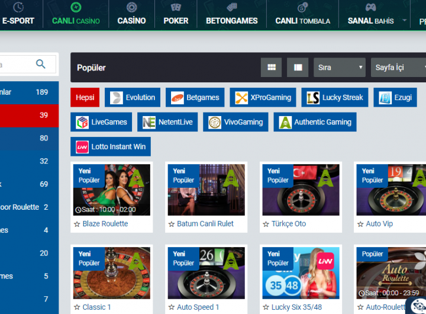Switch to single-panel view layout icon

click(298, 67)
